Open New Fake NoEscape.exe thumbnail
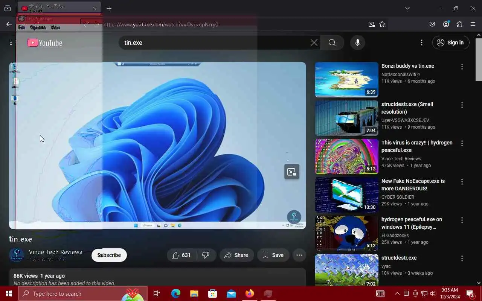Viewport: 482px width, 301px height. pyautogui.click(x=347, y=195)
